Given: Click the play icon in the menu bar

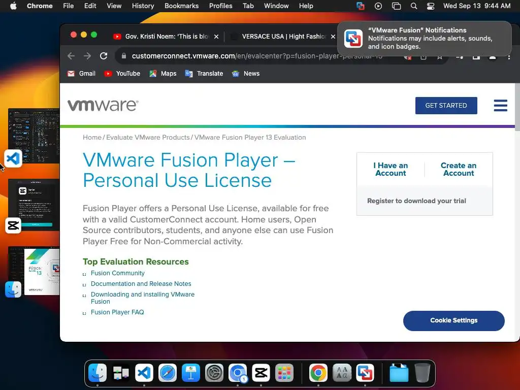Looking at the screenshot, I should 378,6.
